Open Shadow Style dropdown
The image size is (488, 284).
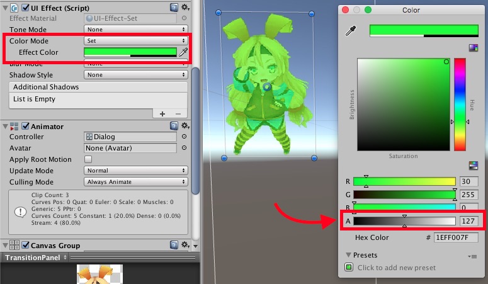point(135,75)
